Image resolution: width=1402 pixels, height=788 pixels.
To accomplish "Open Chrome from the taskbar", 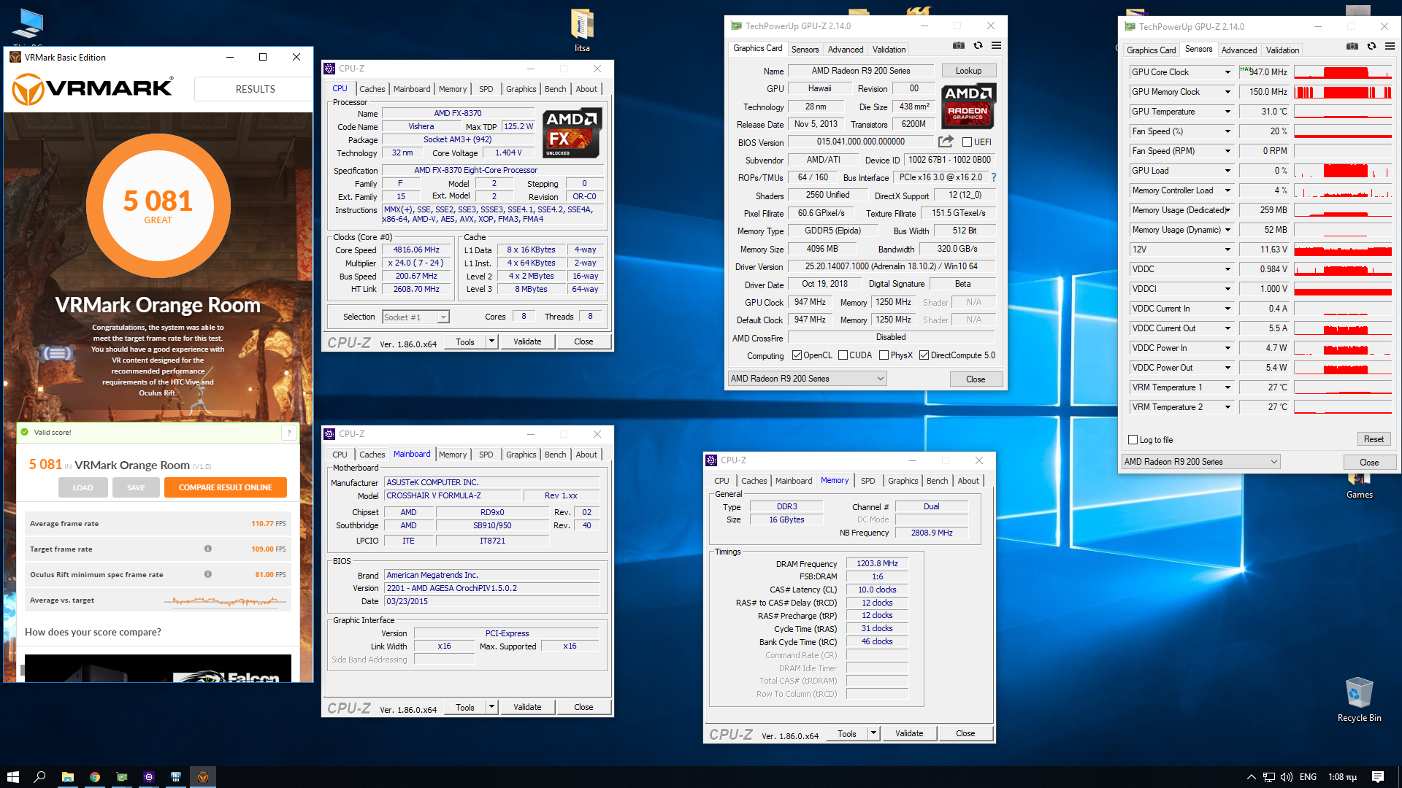I will tap(95, 777).
